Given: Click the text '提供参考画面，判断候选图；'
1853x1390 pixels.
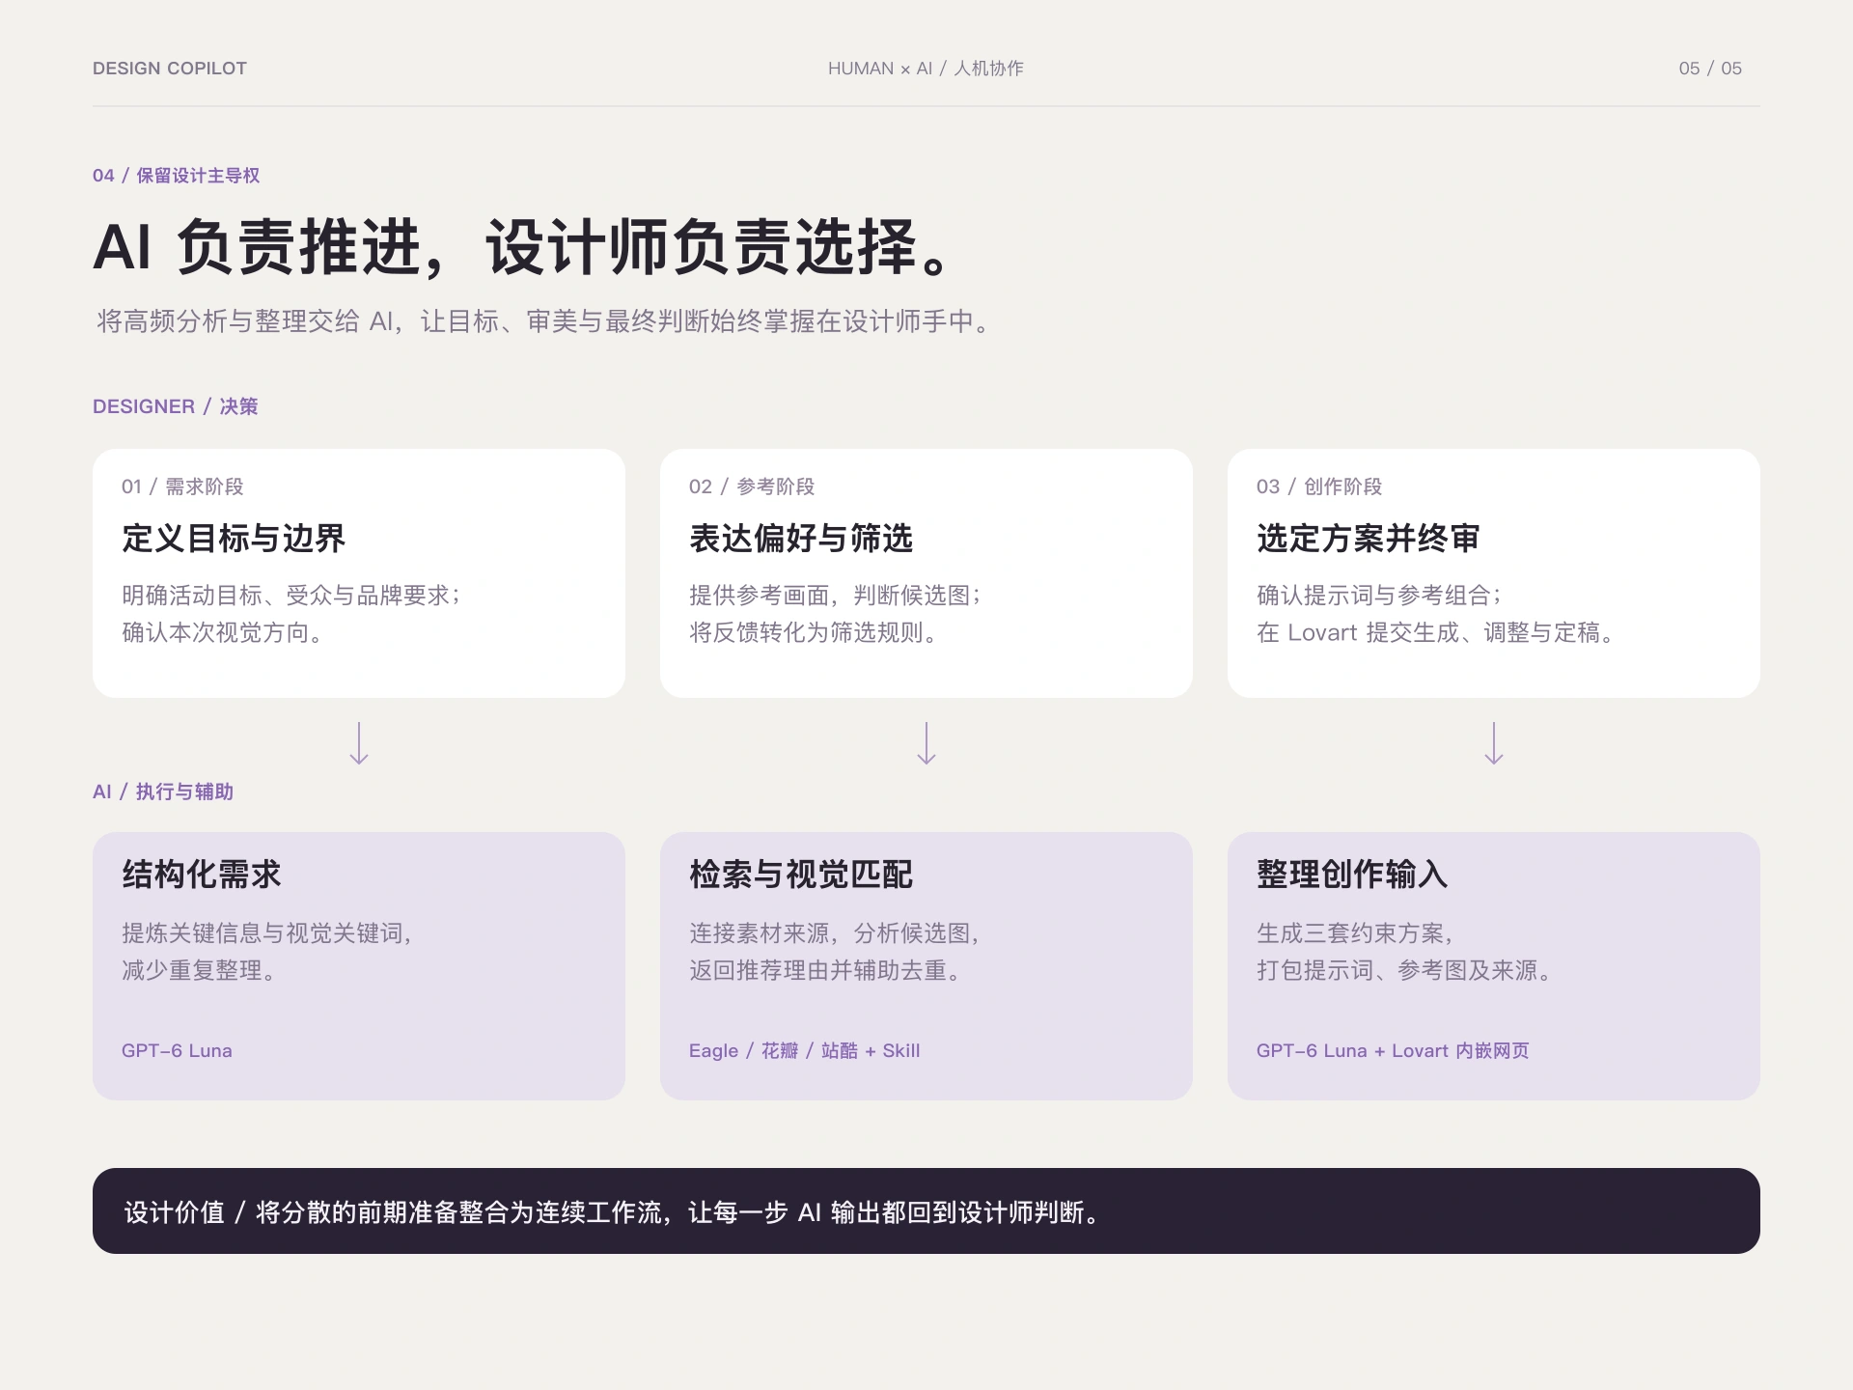Looking at the screenshot, I should point(836,596).
